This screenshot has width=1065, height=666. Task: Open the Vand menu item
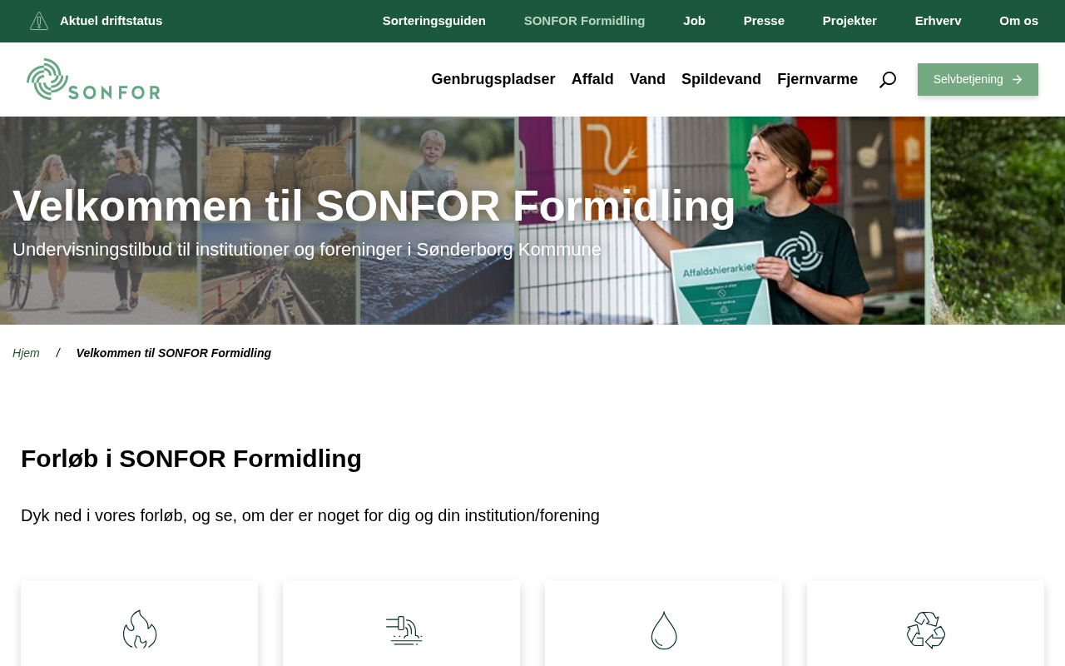[647, 79]
